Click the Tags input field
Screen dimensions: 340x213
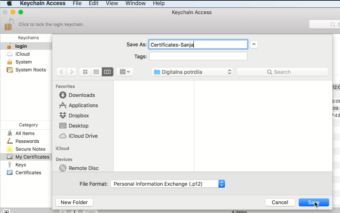[198, 56]
